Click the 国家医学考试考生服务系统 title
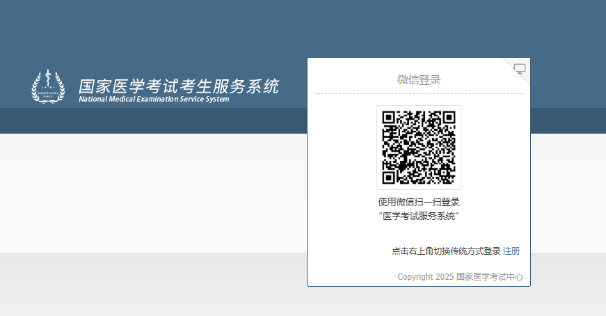The image size is (606, 316). (179, 86)
